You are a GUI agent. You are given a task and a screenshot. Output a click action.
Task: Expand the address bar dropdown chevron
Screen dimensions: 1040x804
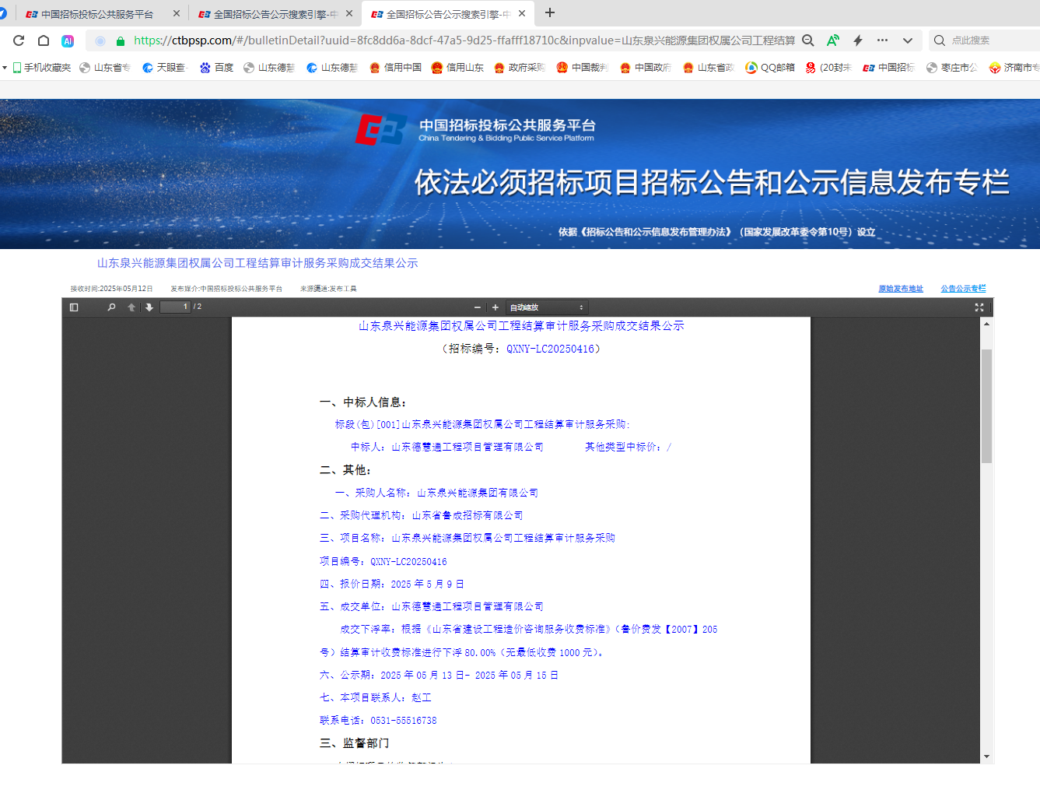[907, 40]
